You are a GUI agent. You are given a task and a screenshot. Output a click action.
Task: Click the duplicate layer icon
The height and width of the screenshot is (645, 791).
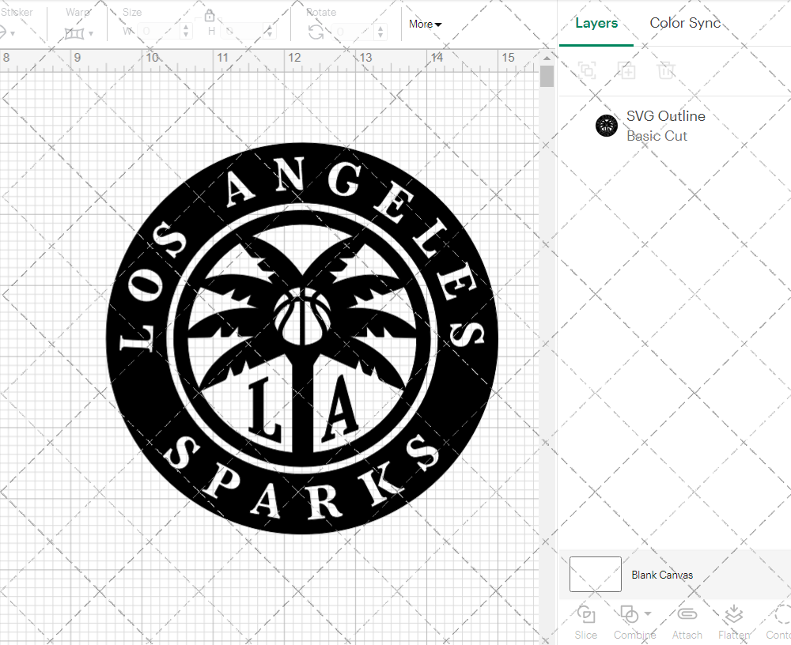click(x=627, y=70)
